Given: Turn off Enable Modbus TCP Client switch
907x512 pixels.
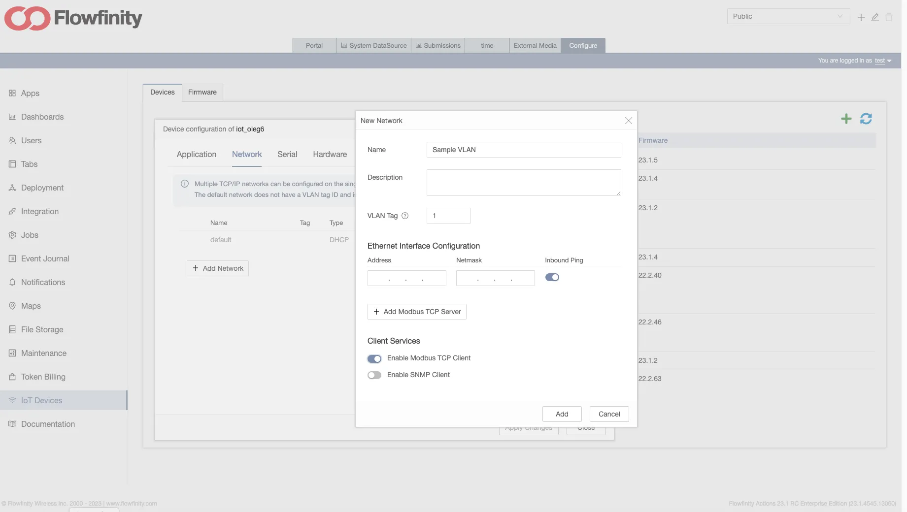Looking at the screenshot, I should click(x=374, y=358).
